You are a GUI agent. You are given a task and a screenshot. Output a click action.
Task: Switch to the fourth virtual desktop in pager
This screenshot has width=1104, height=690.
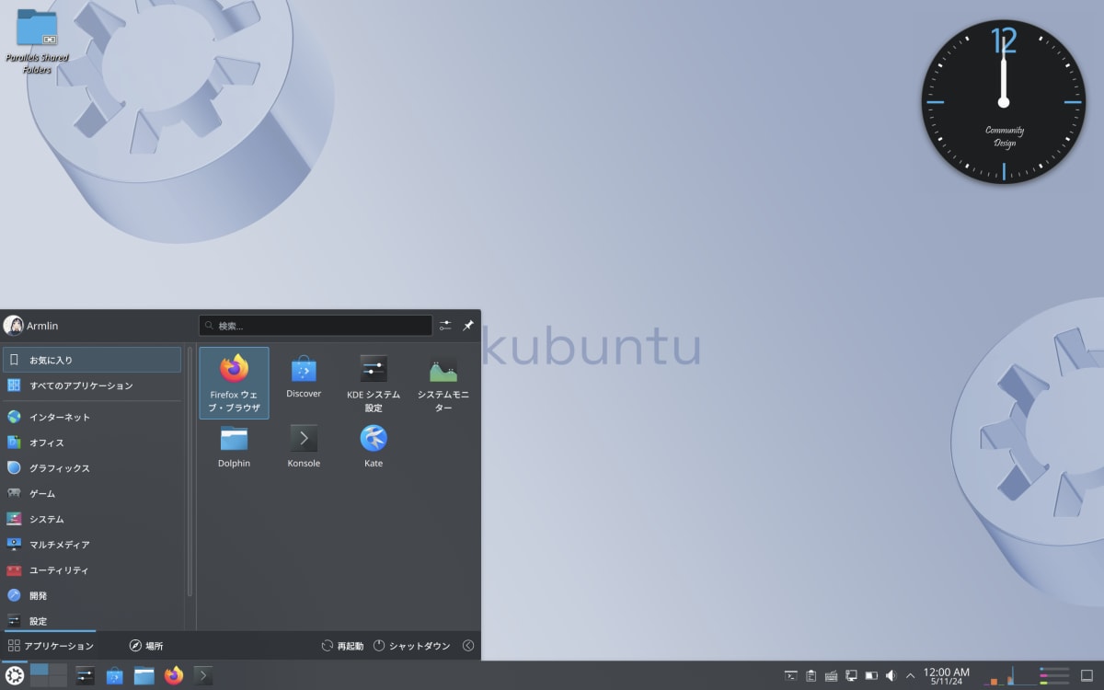(58, 682)
